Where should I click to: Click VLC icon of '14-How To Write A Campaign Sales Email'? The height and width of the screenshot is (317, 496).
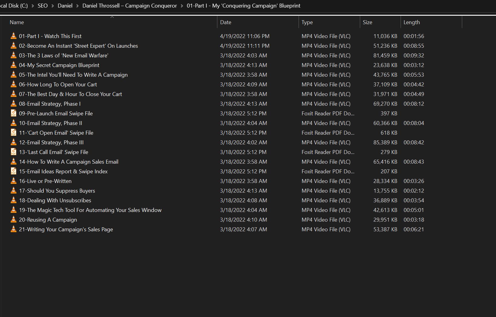tap(14, 162)
